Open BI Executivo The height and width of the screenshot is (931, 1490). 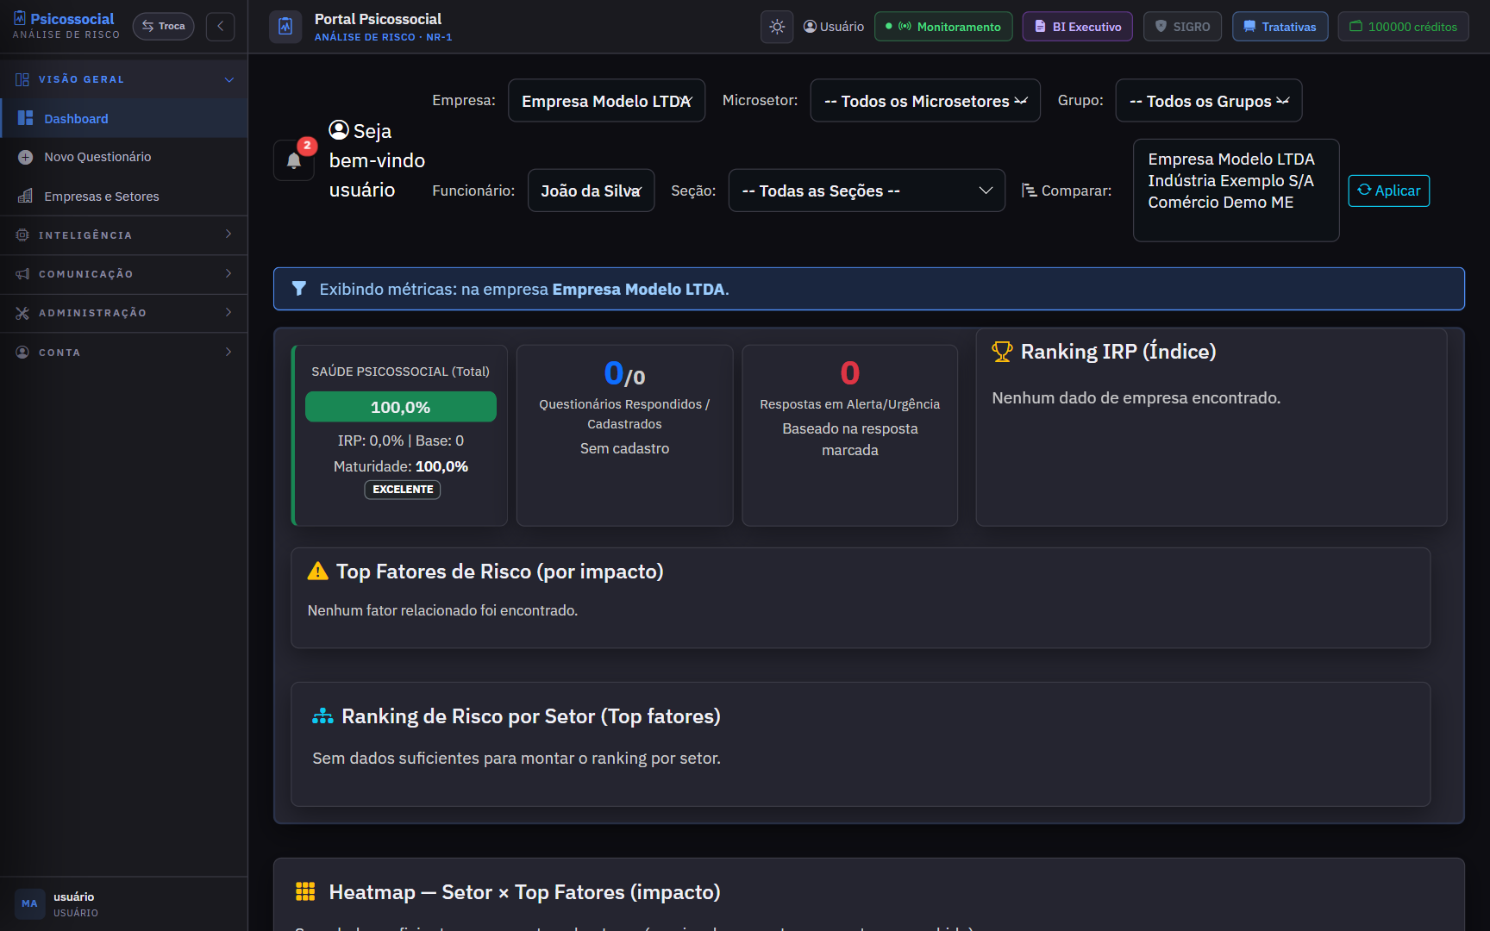(1078, 27)
